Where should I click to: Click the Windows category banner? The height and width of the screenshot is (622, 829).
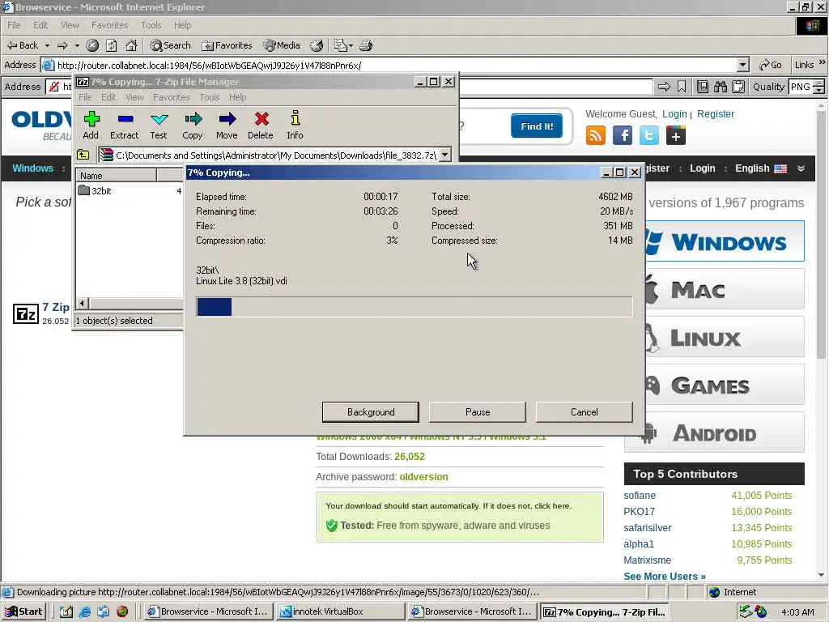coord(723,241)
